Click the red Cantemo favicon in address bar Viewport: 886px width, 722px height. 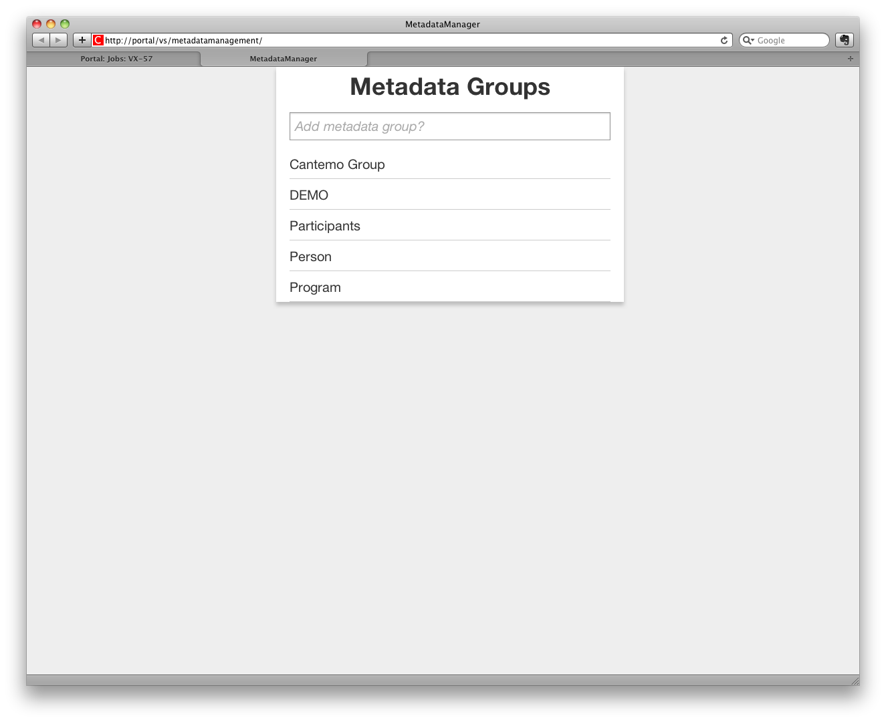(x=98, y=40)
